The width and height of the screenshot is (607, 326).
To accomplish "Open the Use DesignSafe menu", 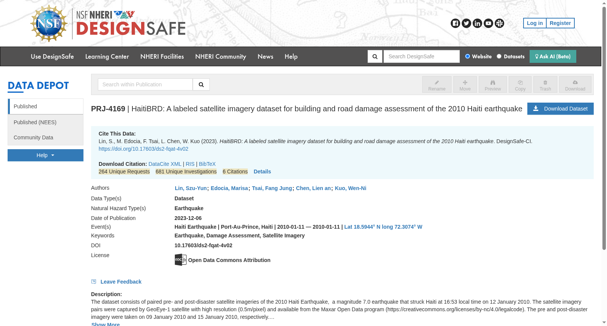I will (x=52, y=56).
